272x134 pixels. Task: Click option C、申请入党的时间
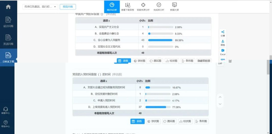point(104,101)
